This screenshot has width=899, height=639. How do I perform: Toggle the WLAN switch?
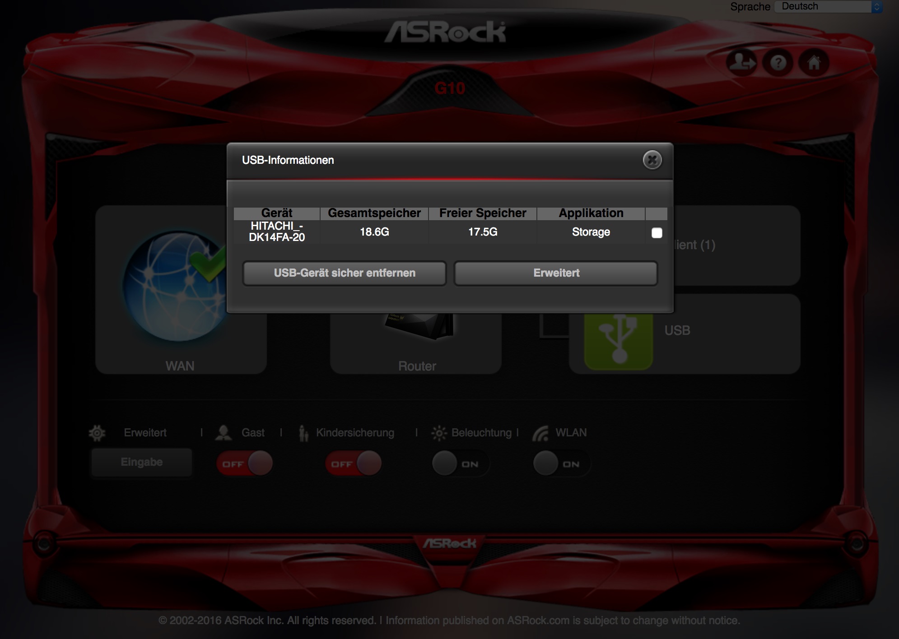point(562,463)
